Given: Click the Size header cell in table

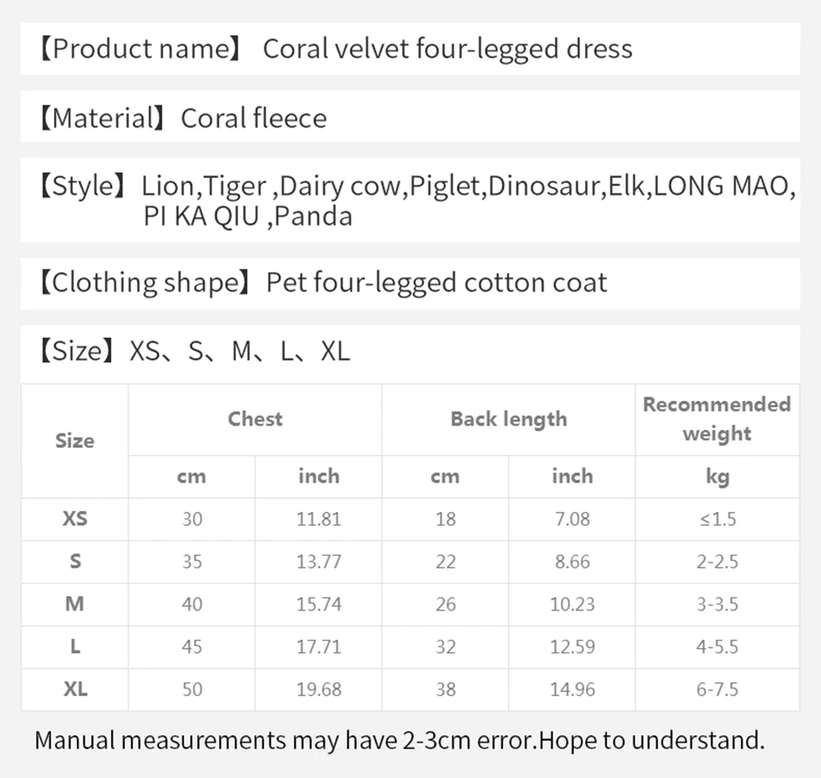Looking at the screenshot, I should pyautogui.click(x=75, y=441).
